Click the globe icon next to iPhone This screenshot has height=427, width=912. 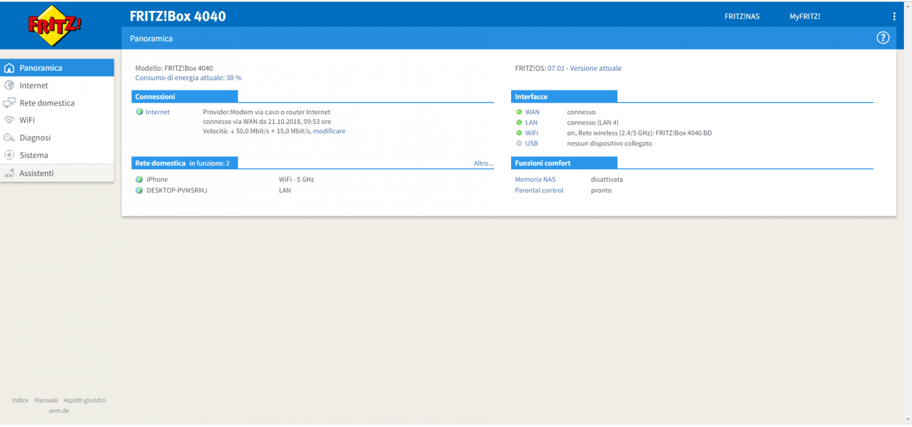tap(140, 180)
